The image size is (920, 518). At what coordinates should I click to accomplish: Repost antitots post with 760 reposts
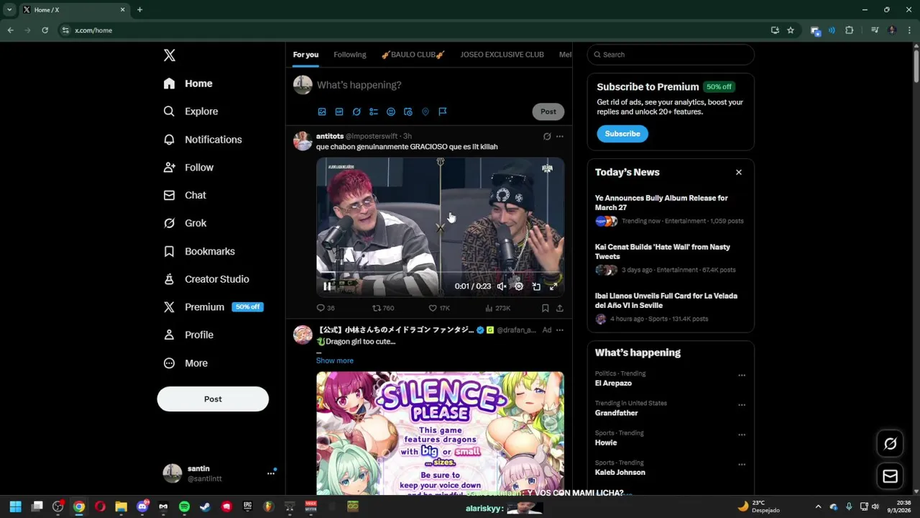383,308
